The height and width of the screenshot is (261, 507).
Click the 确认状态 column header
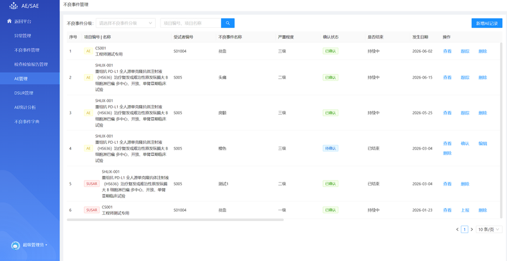[331, 37]
